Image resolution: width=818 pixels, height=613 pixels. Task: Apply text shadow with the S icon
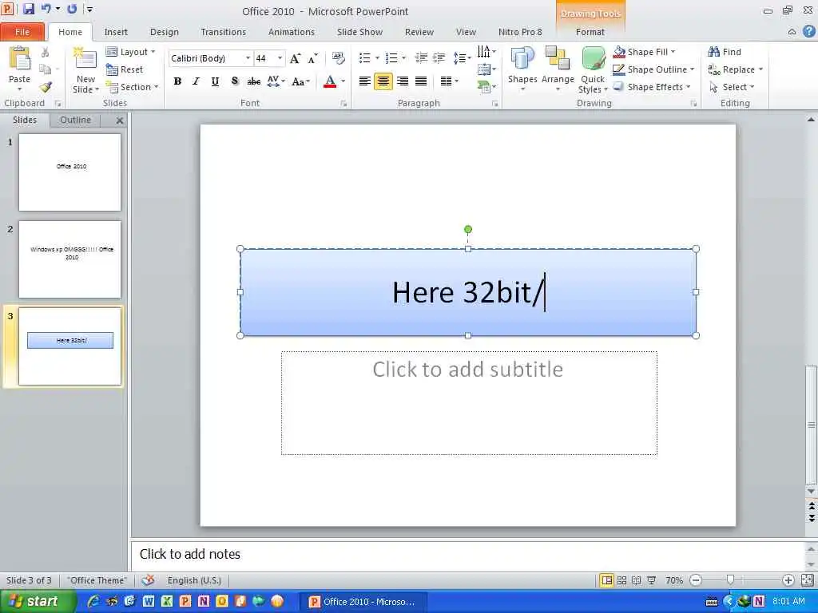click(x=235, y=81)
